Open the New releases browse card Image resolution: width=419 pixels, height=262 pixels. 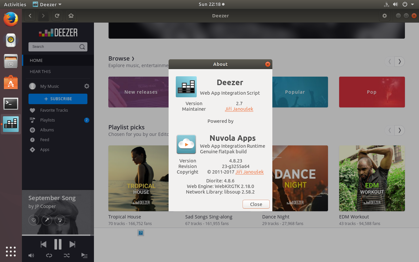point(138,92)
